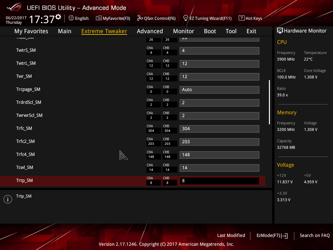Click the +3.3V 3.313 V reading

click(x=284, y=200)
